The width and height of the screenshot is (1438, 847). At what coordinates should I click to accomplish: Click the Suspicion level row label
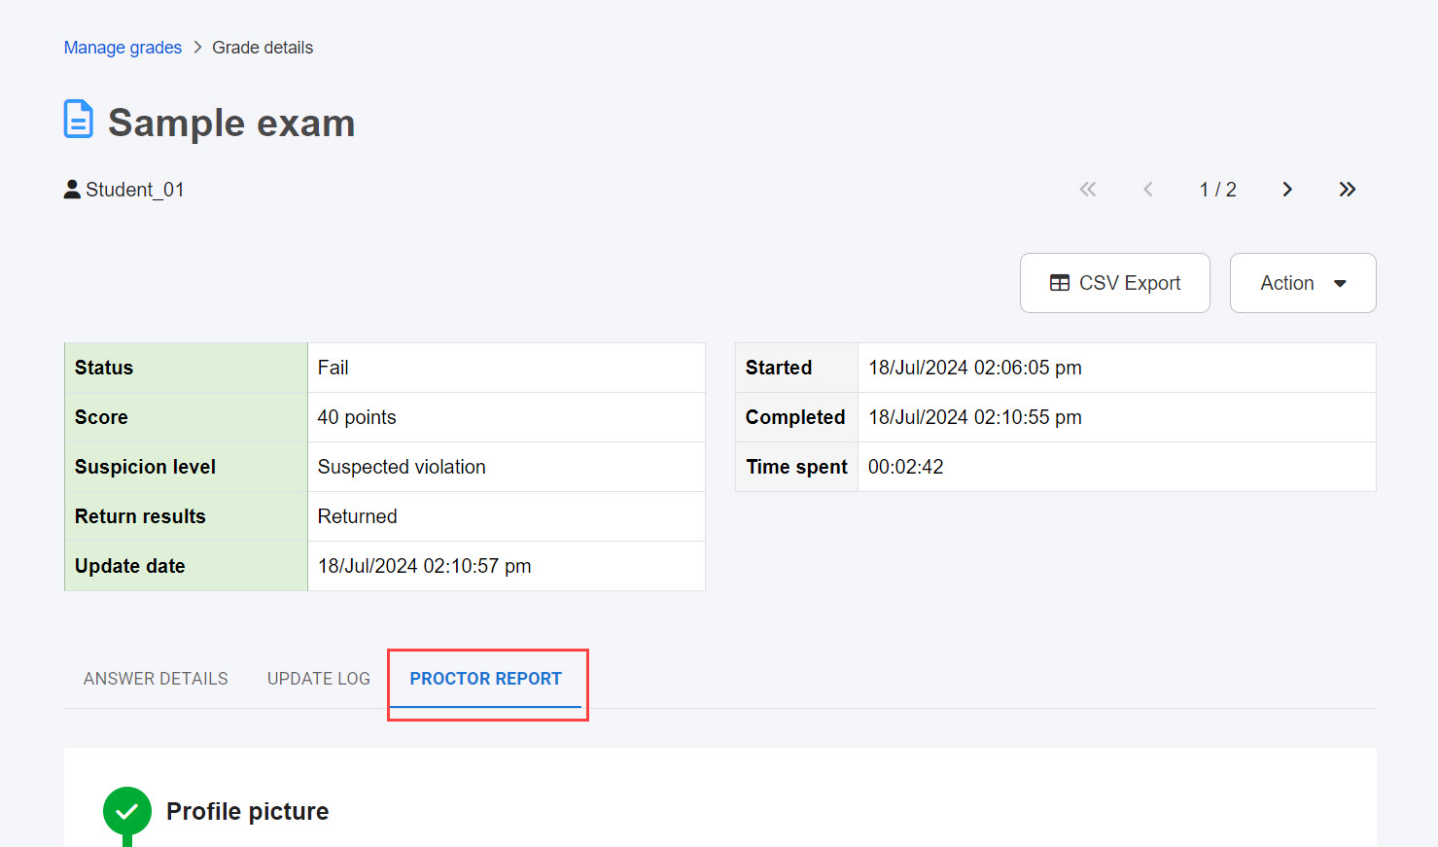(145, 467)
